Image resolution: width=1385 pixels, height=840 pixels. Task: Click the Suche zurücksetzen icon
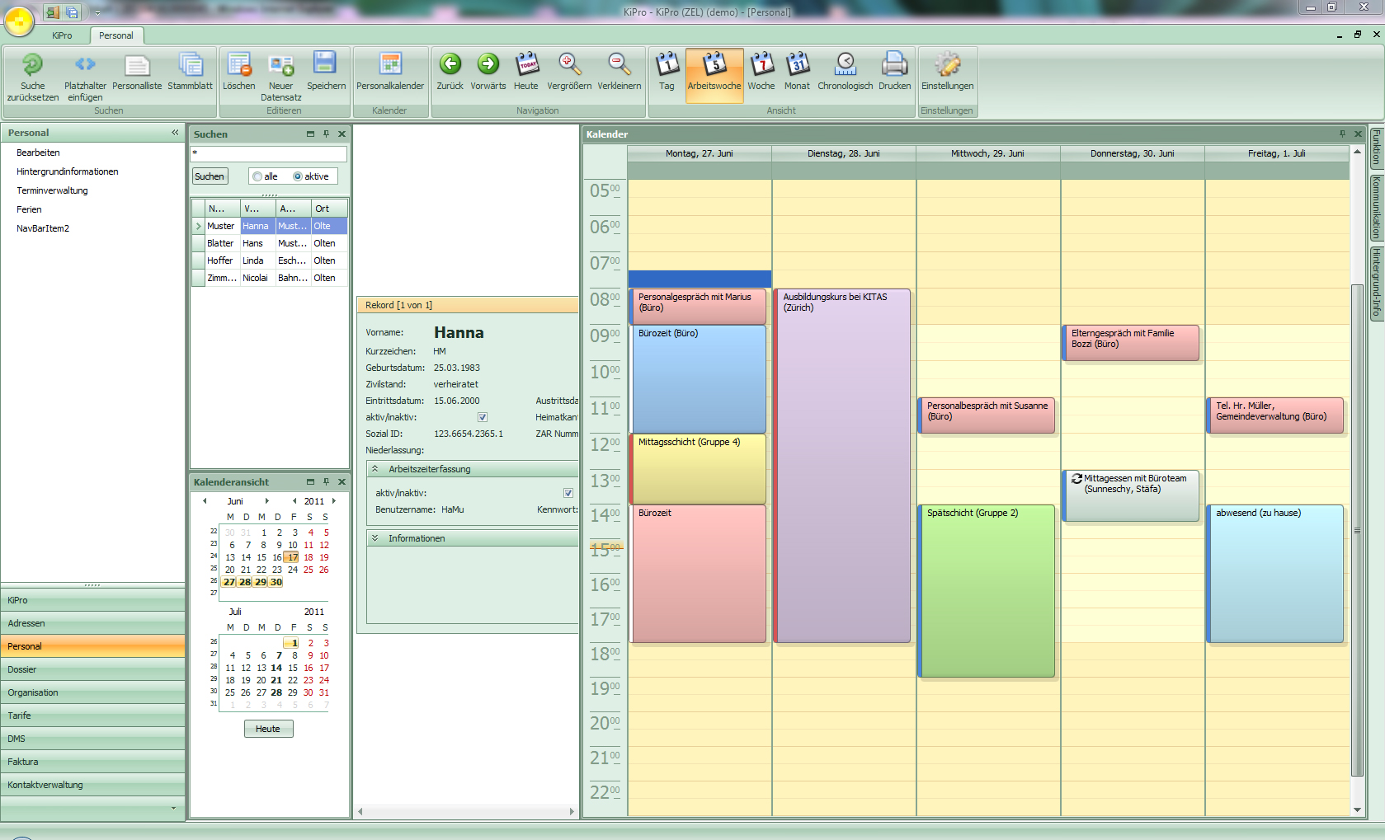click(32, 65)
